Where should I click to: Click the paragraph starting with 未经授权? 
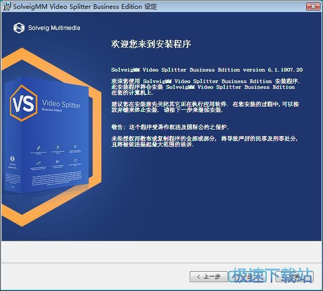[204, 141]
